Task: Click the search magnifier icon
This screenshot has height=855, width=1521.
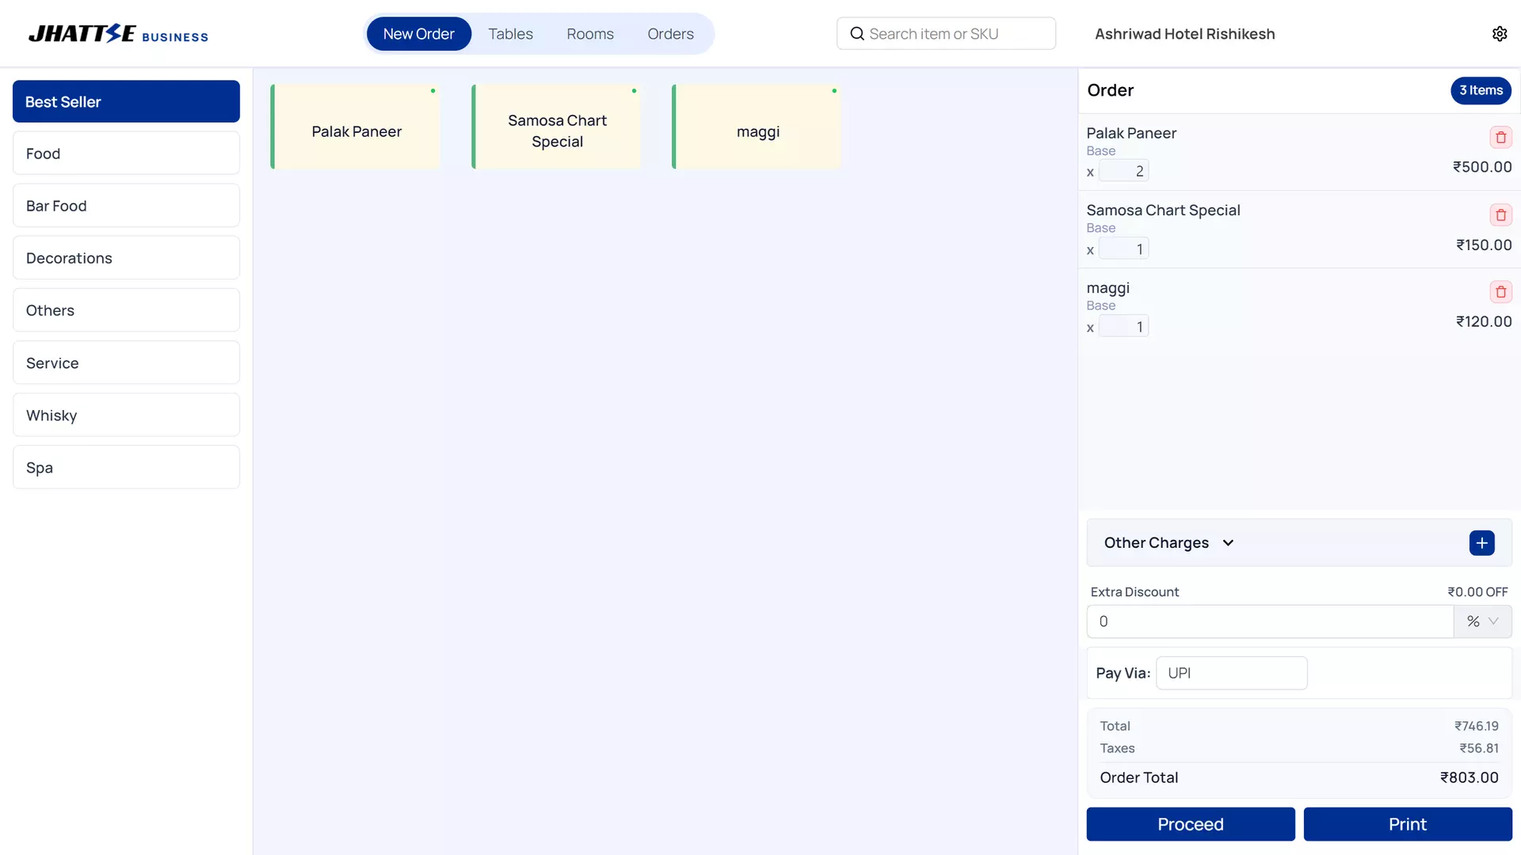Action: pyautogui.click(x=857, y=34)
